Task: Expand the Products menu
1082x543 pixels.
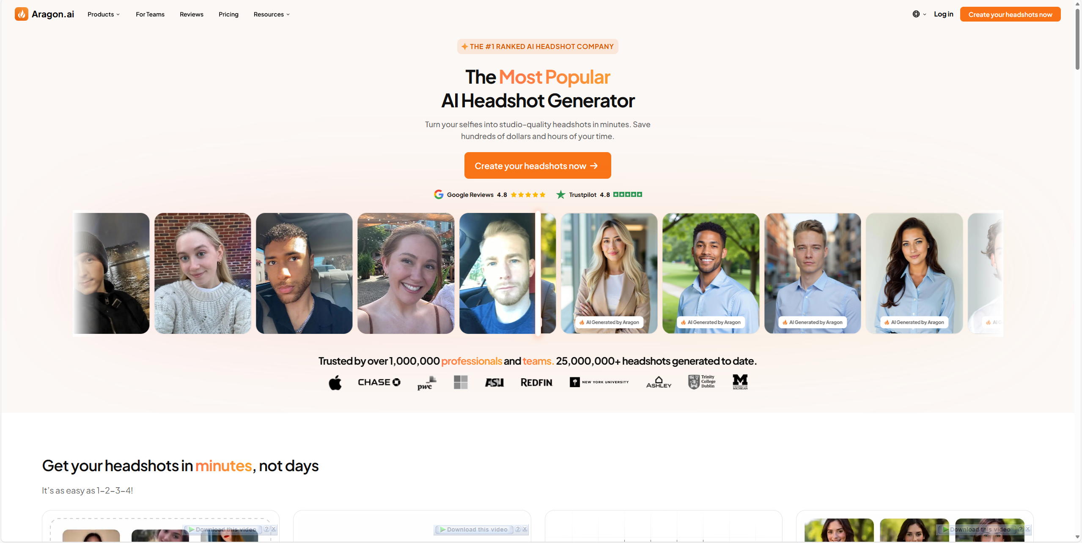Action: [x=104, y=14]
